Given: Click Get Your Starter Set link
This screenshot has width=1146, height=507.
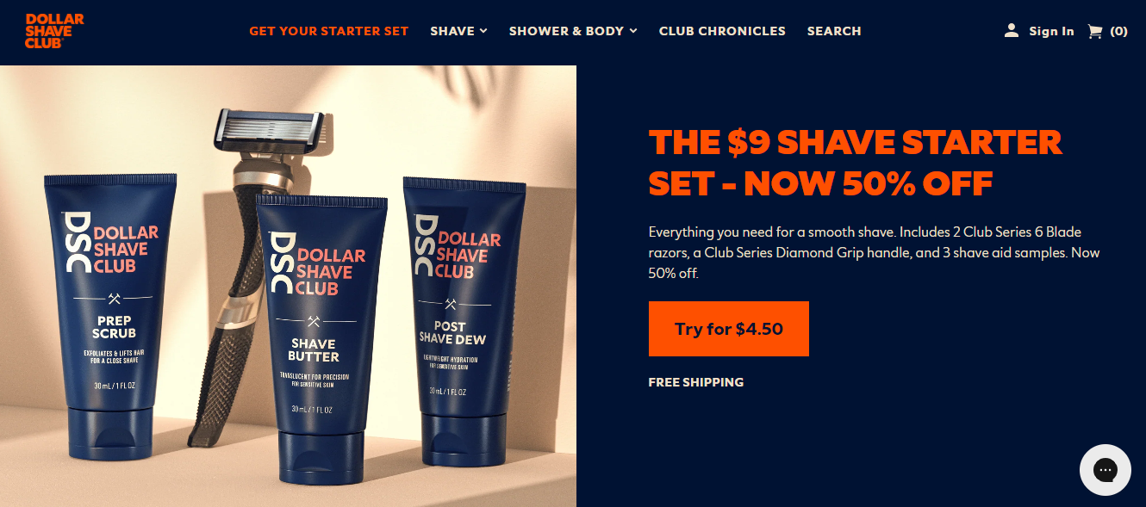Looking at the screenshot, I should coord(329,31).
